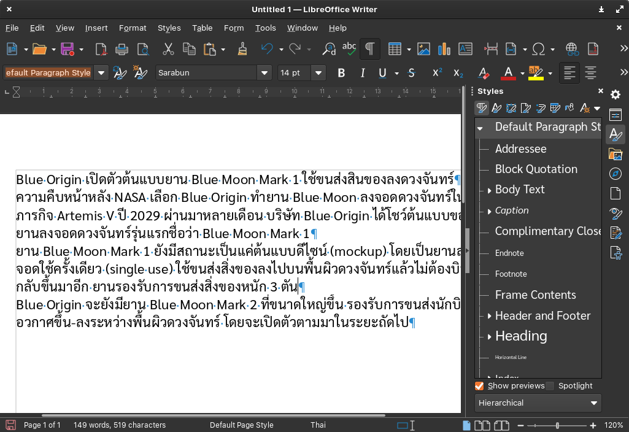629x432 pixels.
Task: Undo the last action
Action: coord(267,49)
